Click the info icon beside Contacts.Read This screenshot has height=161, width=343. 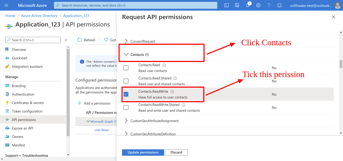tap(164, 65)
